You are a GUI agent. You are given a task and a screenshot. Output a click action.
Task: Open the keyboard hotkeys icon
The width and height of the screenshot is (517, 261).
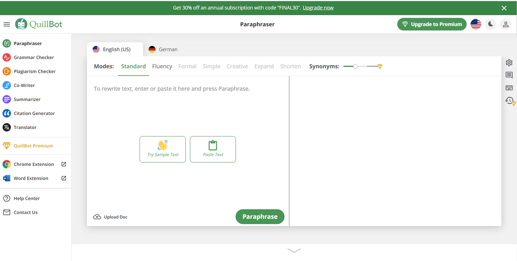pyautogui.click(x=509, y=88)
